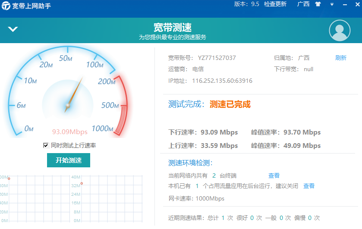This screenshot has height=229, width=362.
Task: Click the 开始测速 button
Action: click(x=68, y=160)
